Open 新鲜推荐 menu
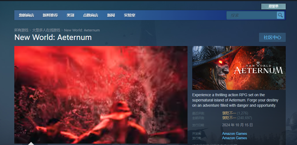The height and width of the screenshot is (145, 297). click(50, 15)
